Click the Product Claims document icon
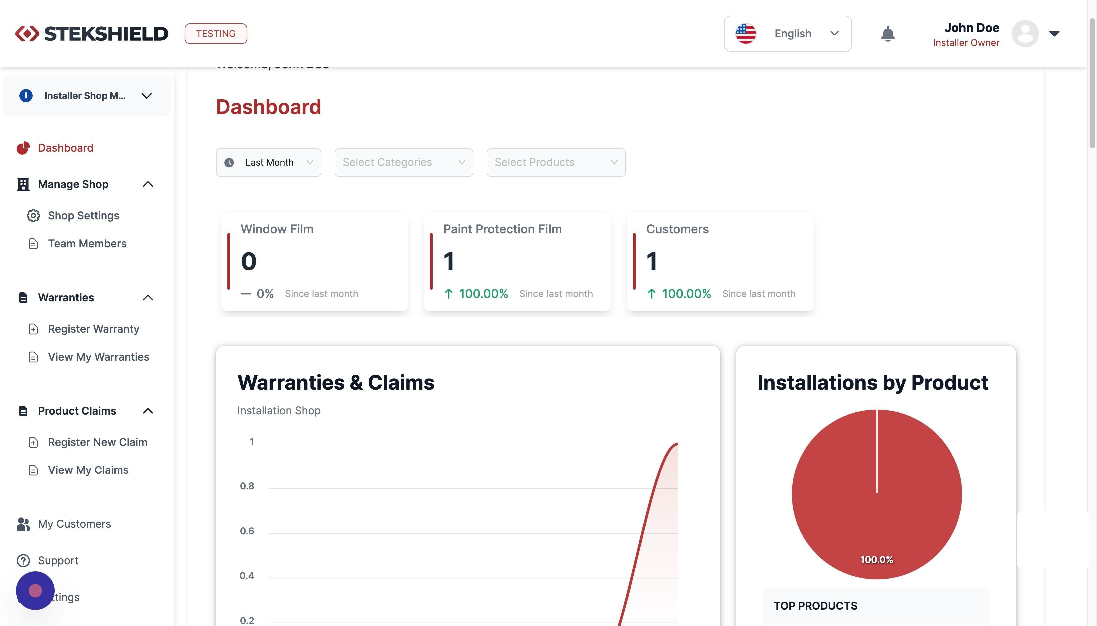The width and height of the screenshot is (1097, 626). click(x=23, y=411)
